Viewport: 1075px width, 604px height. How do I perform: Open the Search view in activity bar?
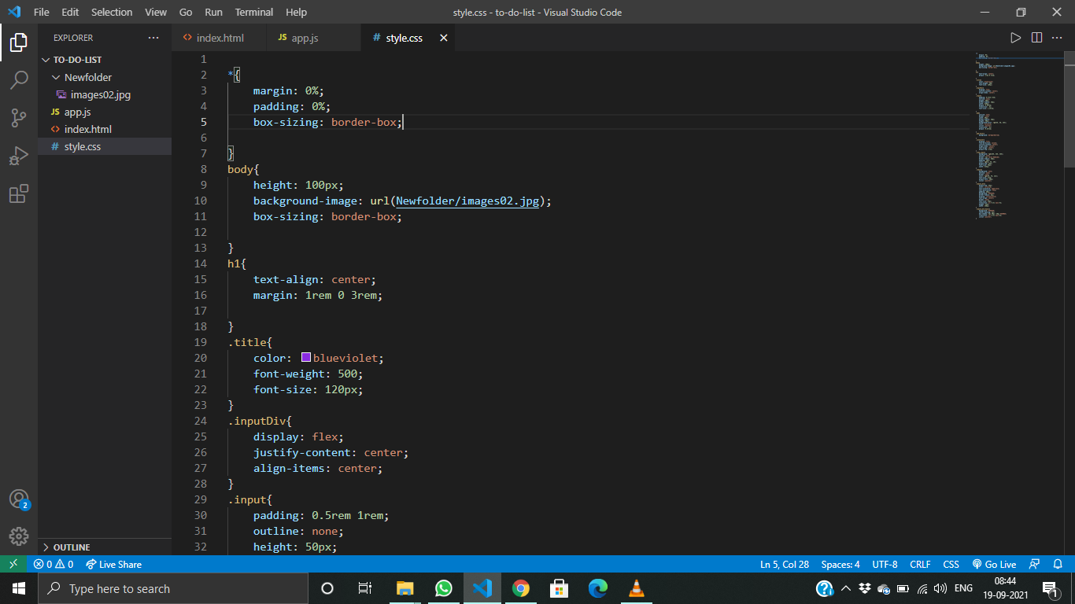point(19,80)
